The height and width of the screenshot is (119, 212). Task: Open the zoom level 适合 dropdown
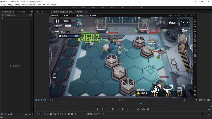click(55, 100)
